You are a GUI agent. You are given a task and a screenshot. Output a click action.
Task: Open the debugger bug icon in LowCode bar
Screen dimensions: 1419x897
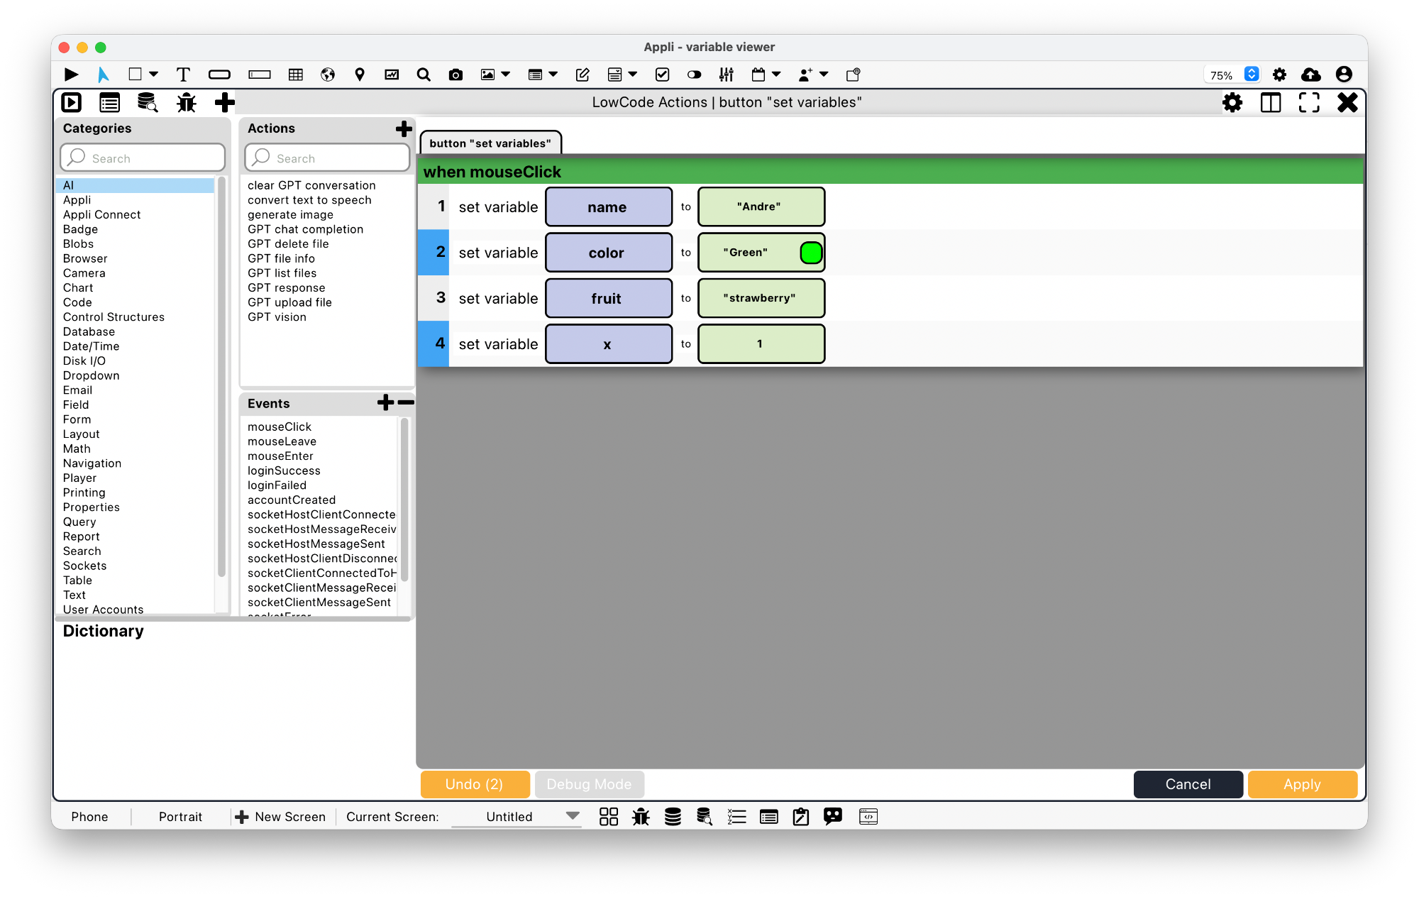pyautogui.click(x=186, y=103)
